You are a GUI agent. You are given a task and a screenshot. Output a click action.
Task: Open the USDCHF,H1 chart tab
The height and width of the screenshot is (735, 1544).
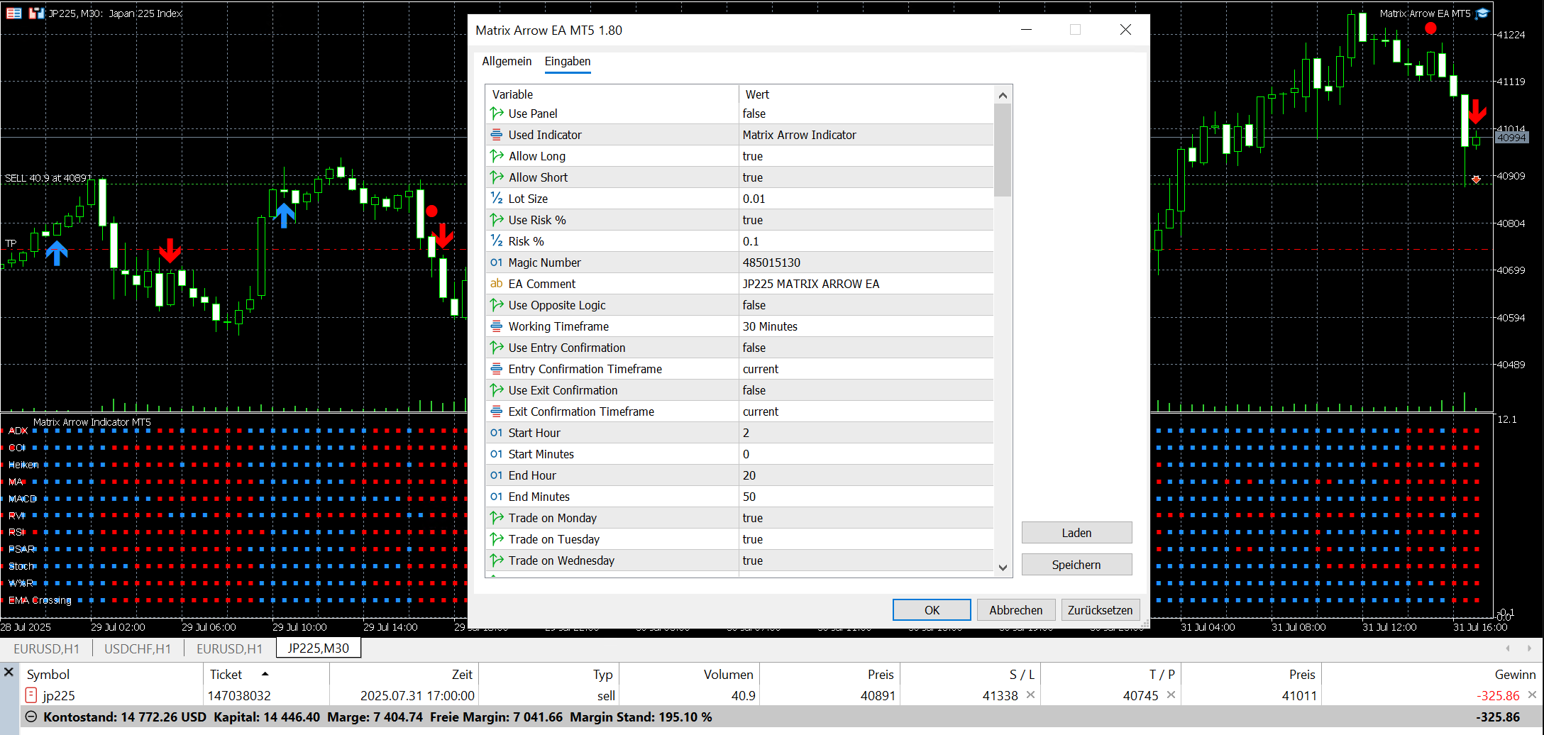tap(138, 648)
